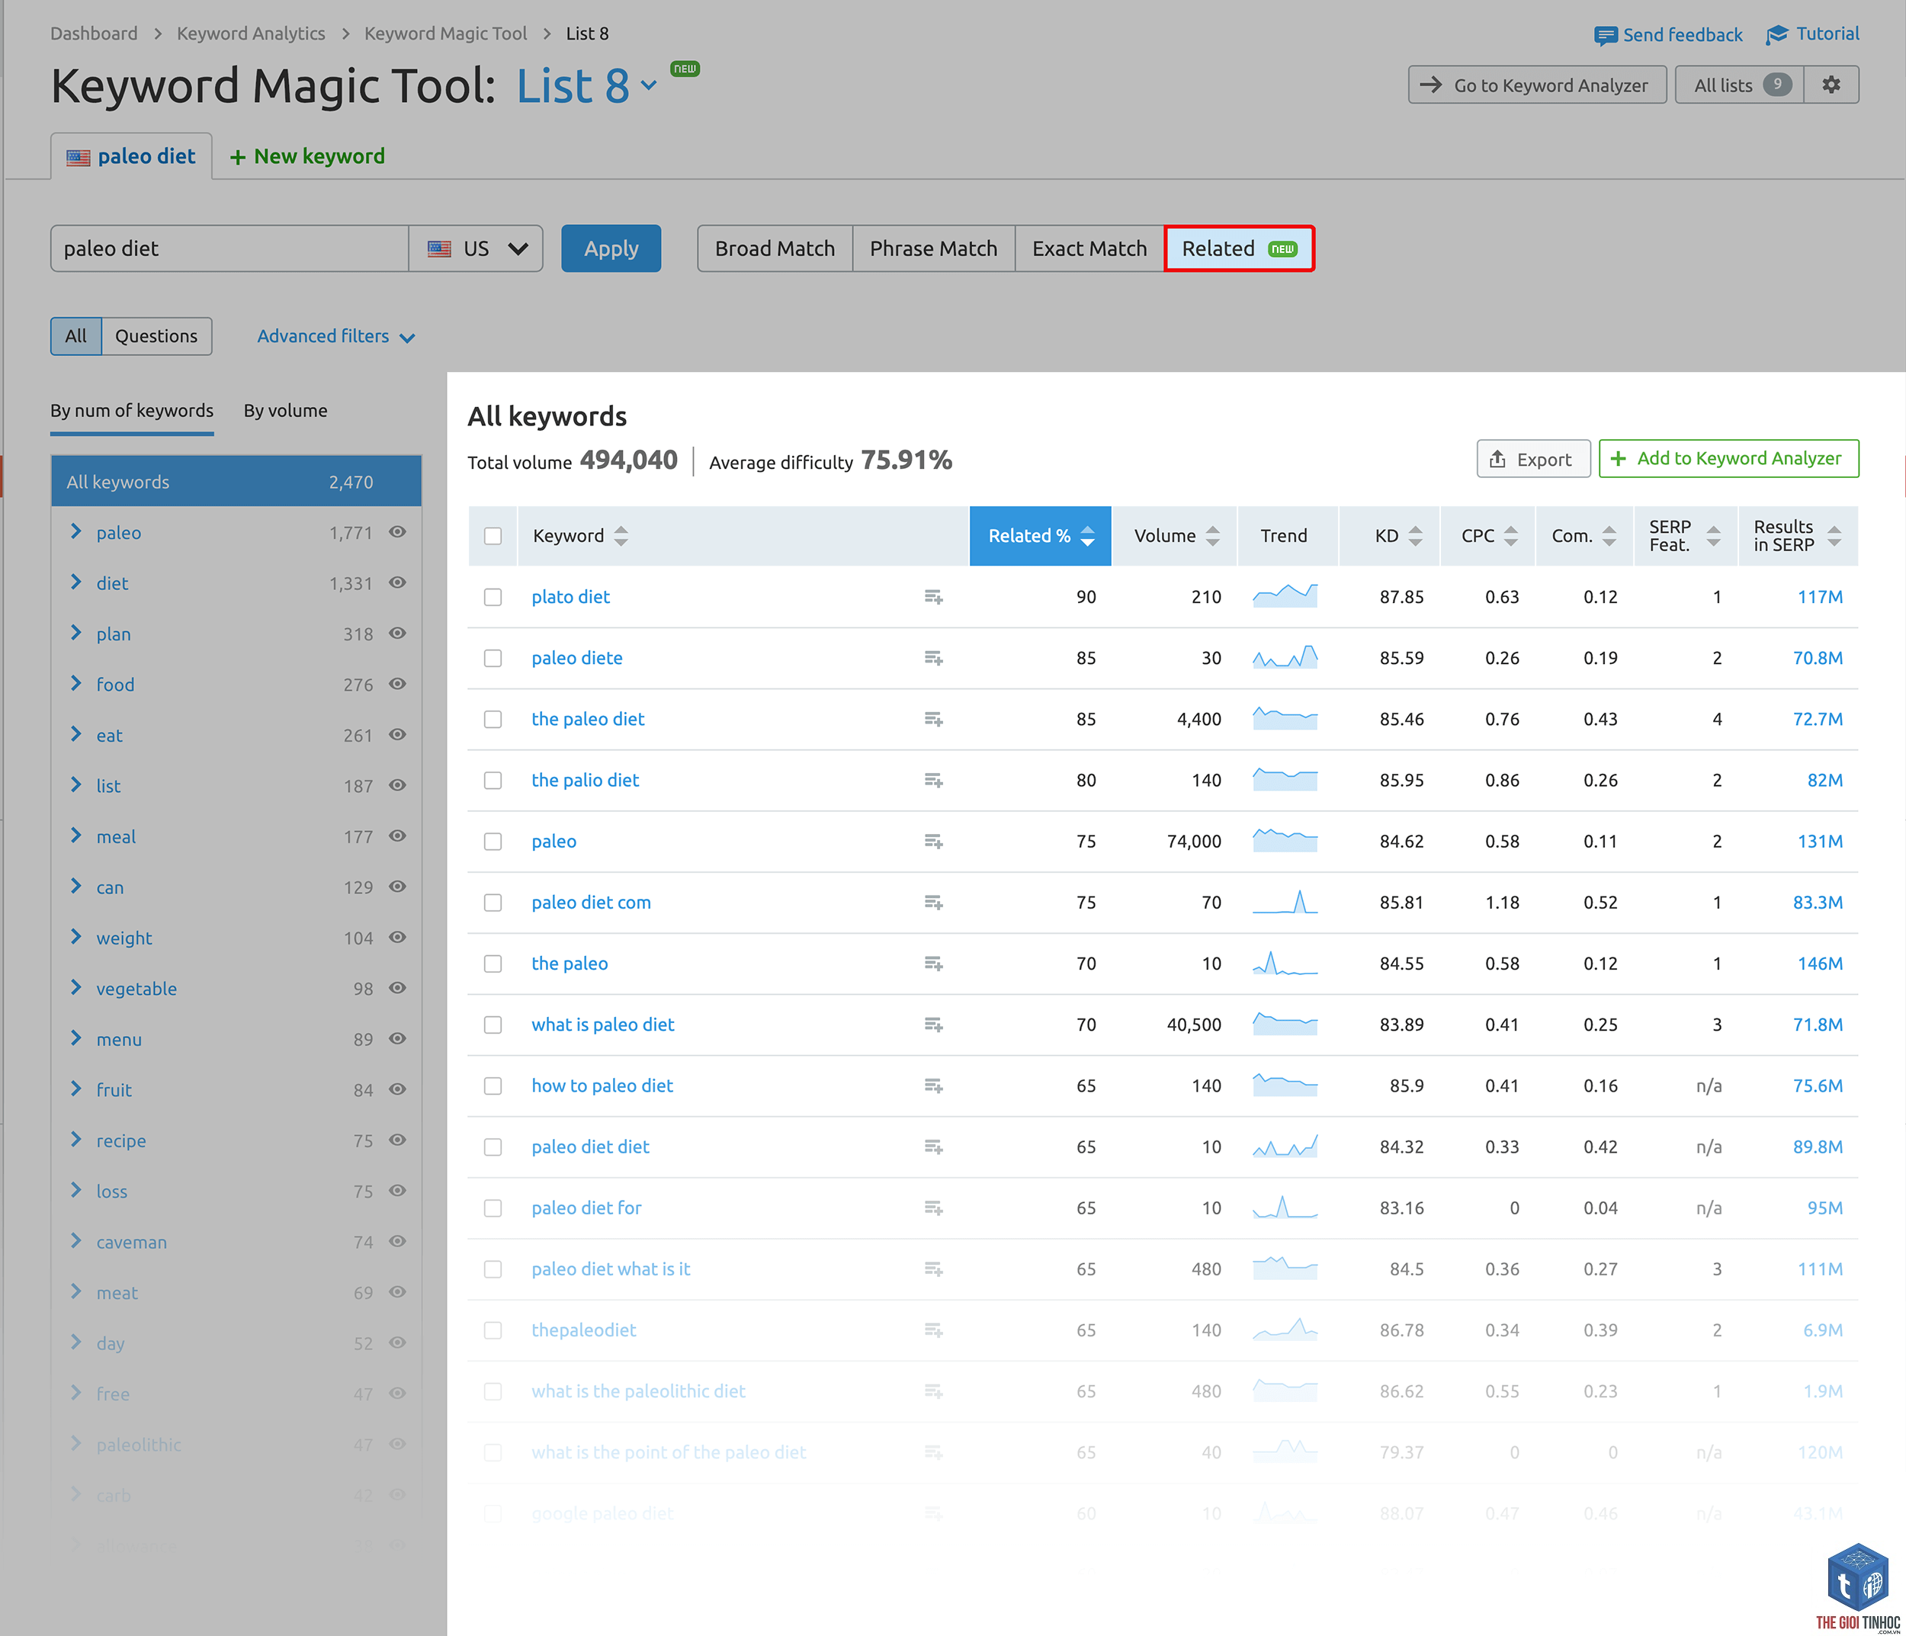Open 117M results link for plato diet
Screen dimensions: 1906x1636
pyautogui.click(x=1820, y=597)
